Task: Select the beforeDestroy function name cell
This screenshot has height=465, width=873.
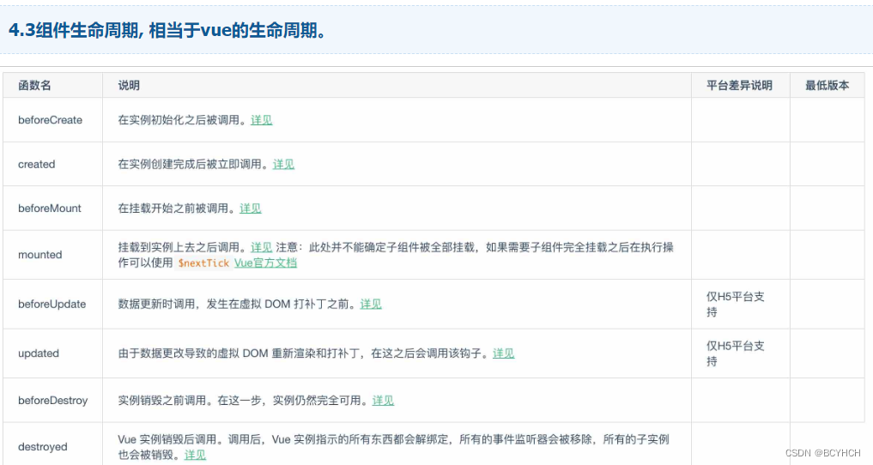Action: (53, 401)
